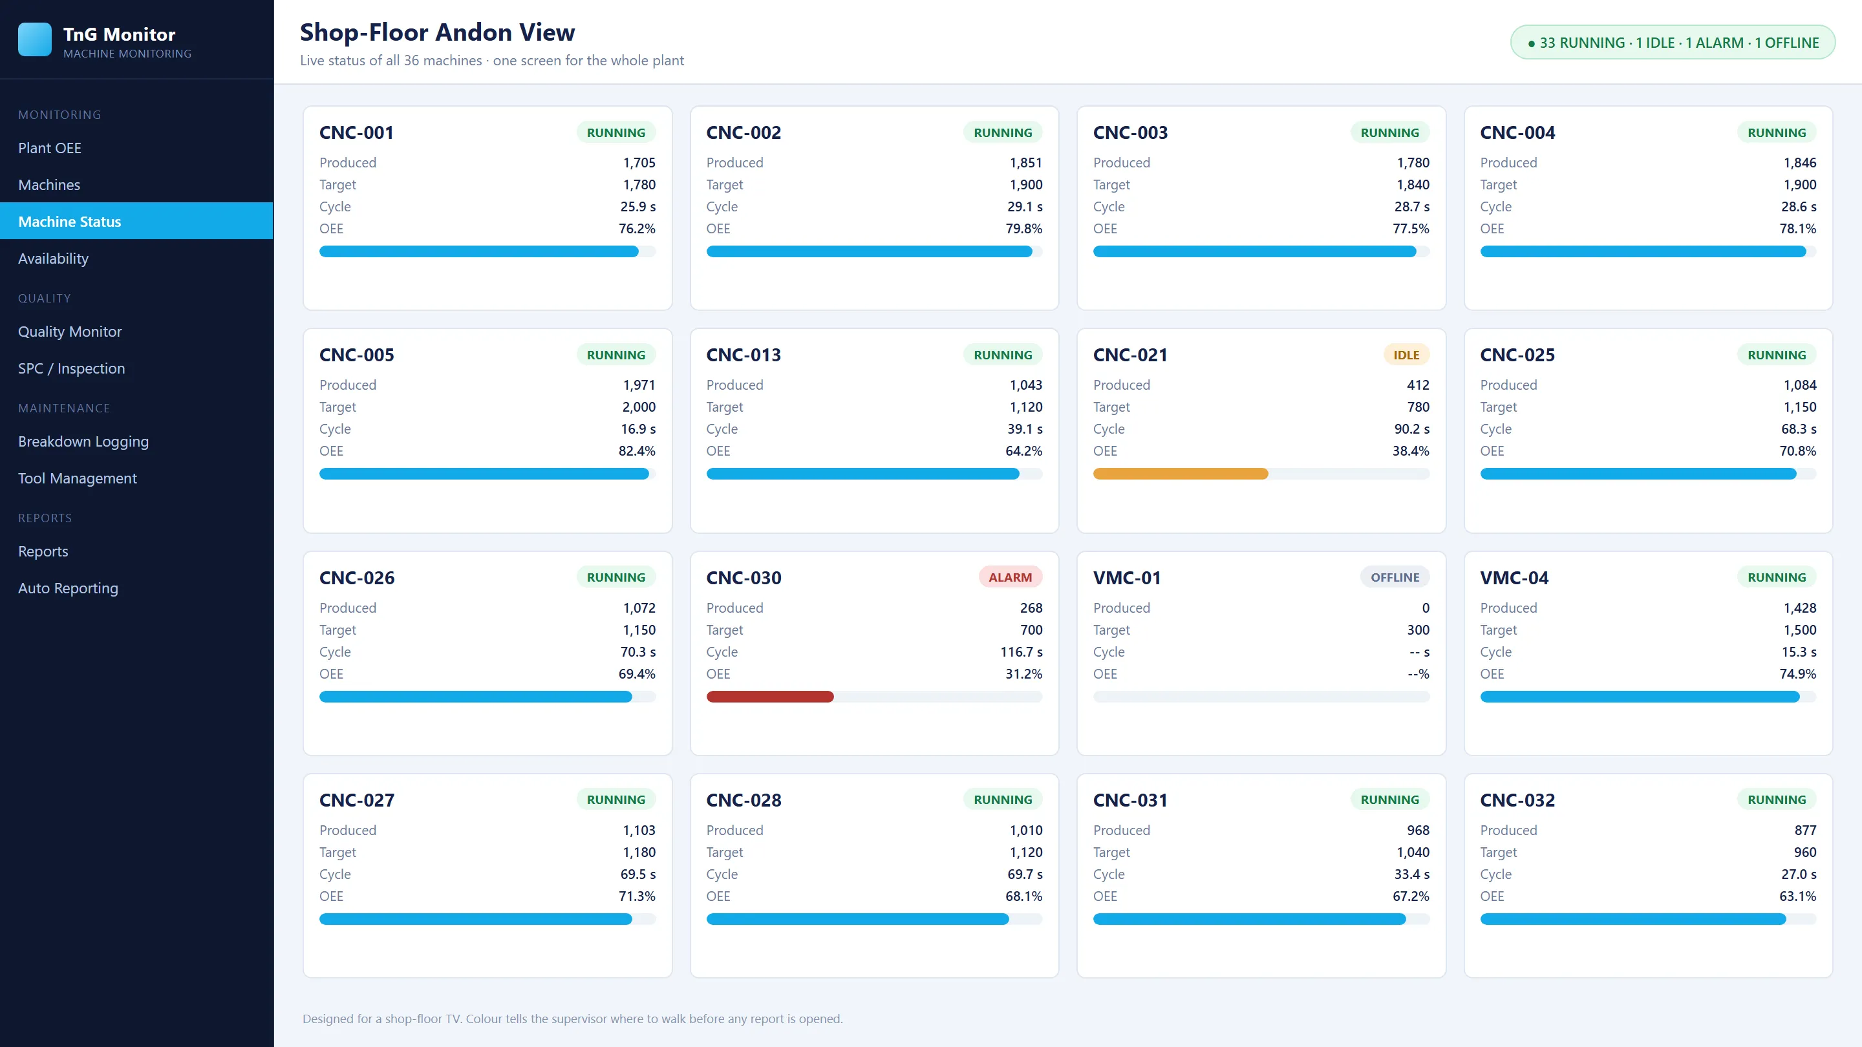Click the Shop-Floor Andon View heading
1862x1047 pixels.
pos(437,32)
